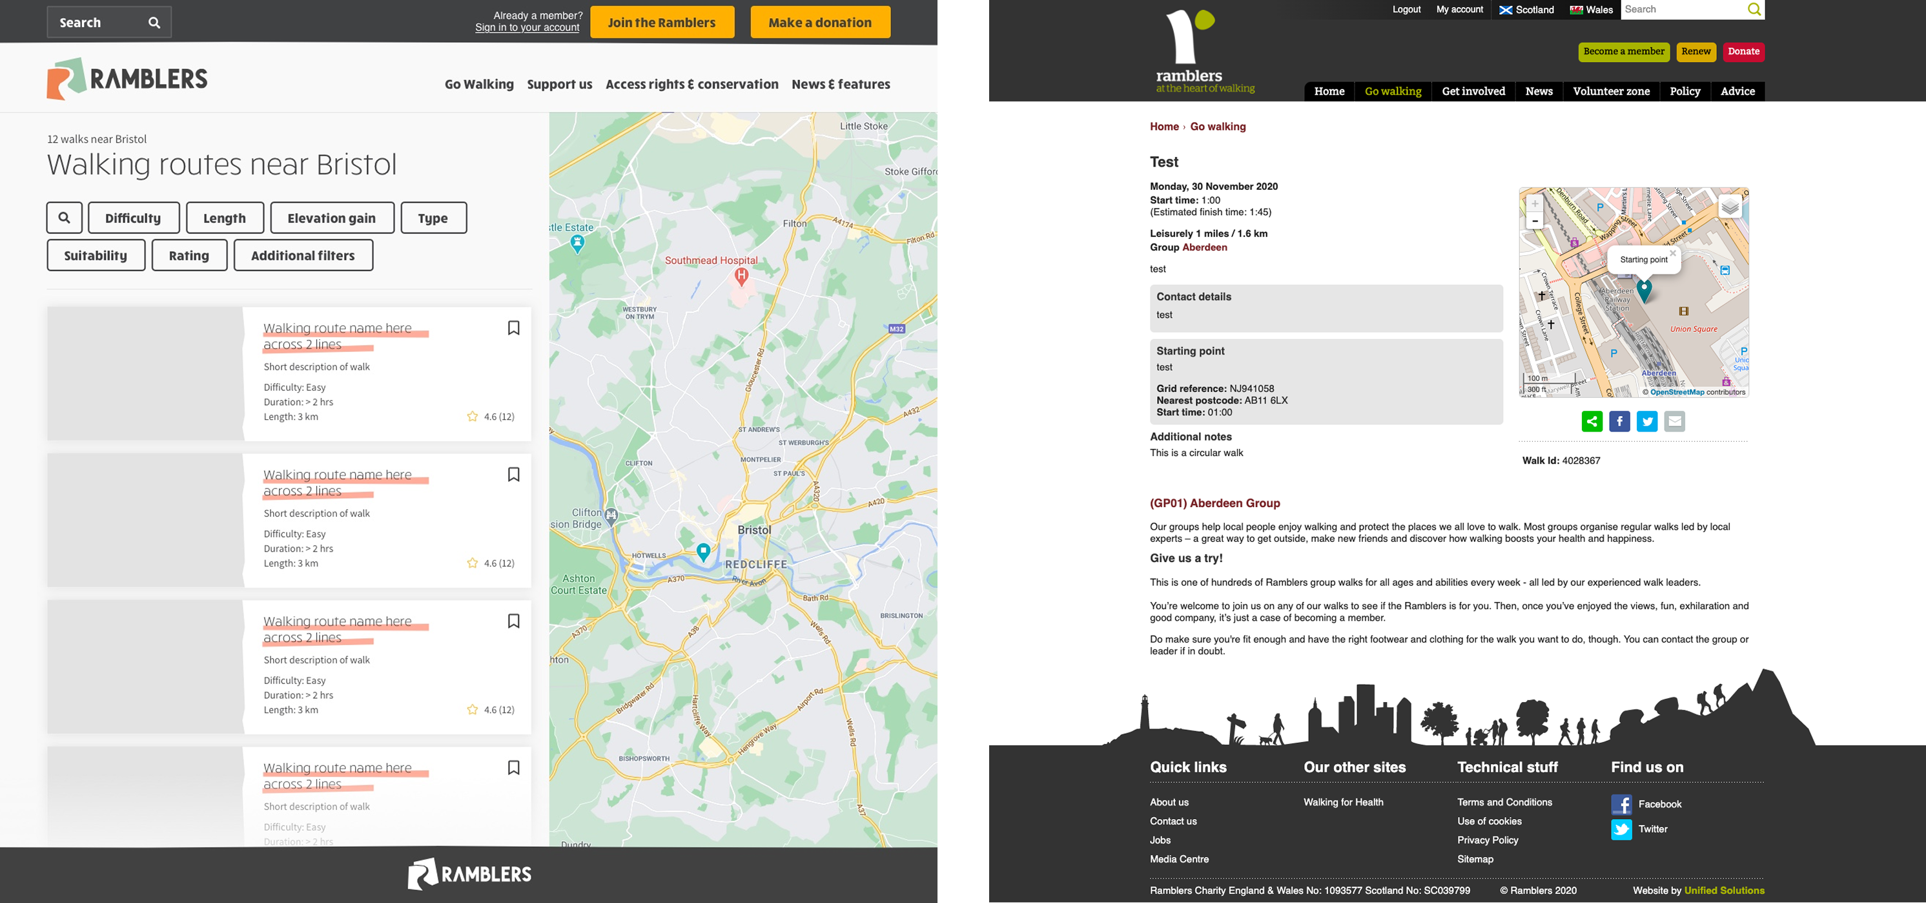Open Additional filters options
This screenshot has height=903, width=1926.
[303, 255]
